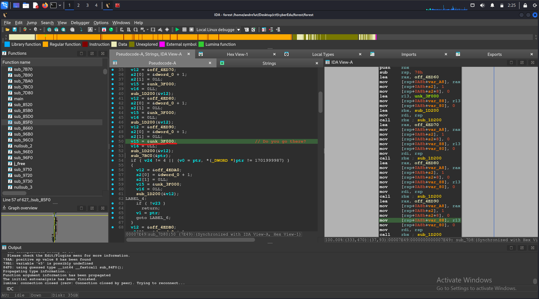The height and width of the screenshot is (299, 539).
Task: Switch to the Imports tab
Action: 409,54
